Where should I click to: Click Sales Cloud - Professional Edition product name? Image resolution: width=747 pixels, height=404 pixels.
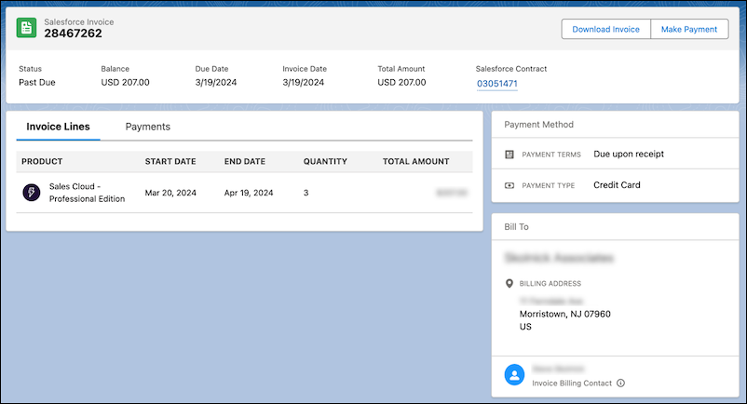[87, 193]
